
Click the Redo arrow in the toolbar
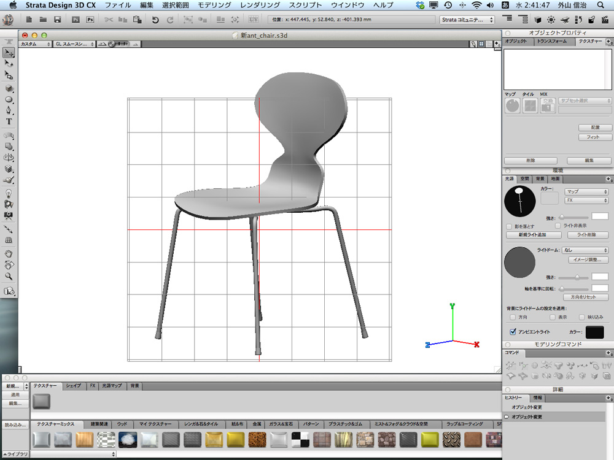point(170,20)
